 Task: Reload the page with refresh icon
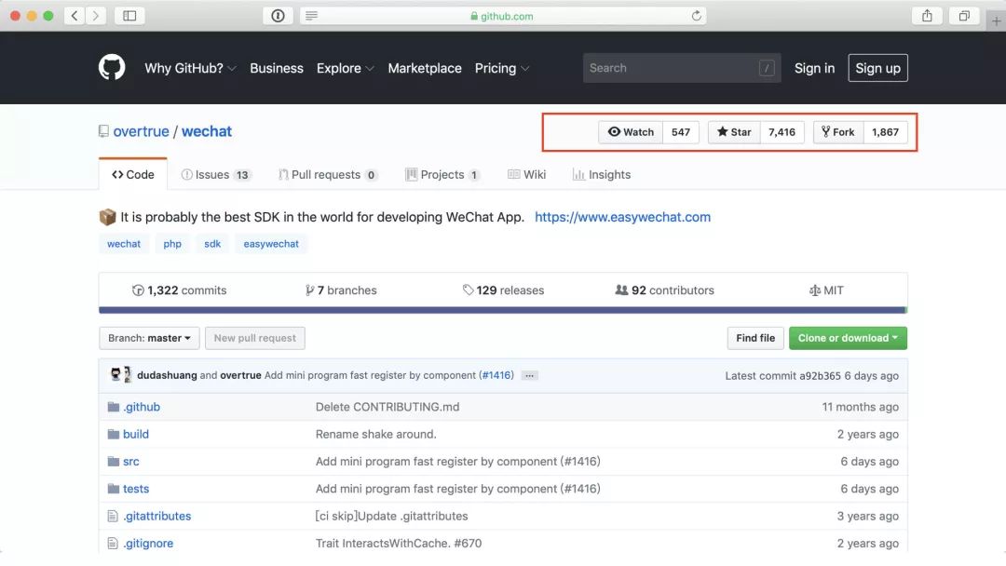point(696,16)
